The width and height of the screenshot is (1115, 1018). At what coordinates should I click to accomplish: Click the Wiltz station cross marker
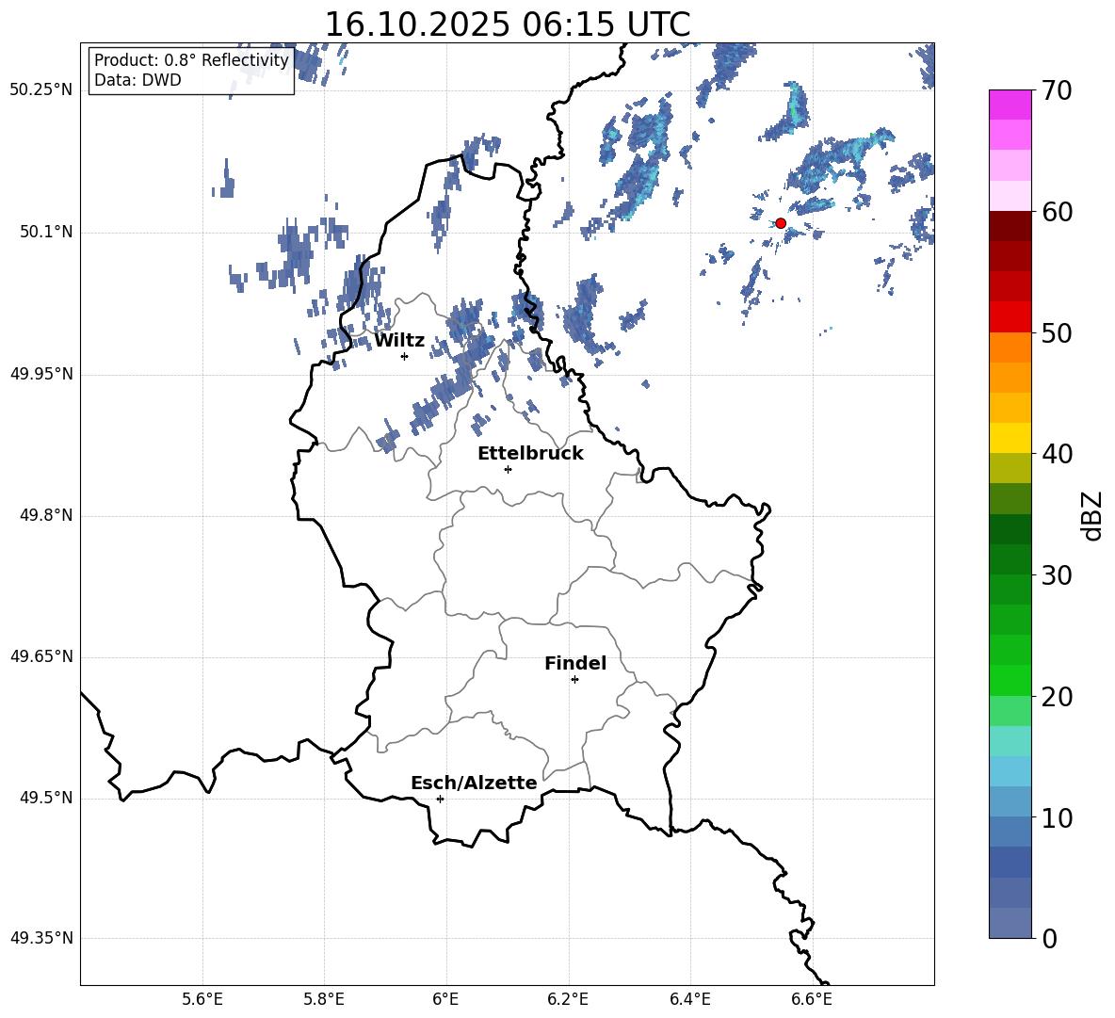click(x=404, y=356)
